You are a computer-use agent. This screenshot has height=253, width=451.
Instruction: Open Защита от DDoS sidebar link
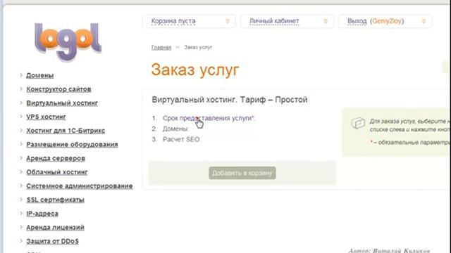click(52, 241)
